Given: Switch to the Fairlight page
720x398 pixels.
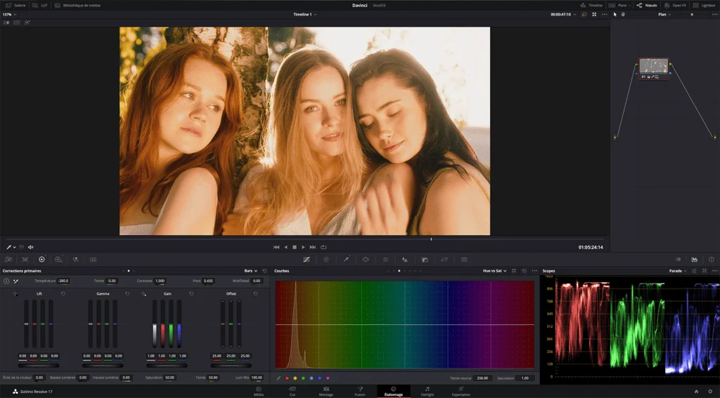Looking at the screenshot, I should pos(427,391).
